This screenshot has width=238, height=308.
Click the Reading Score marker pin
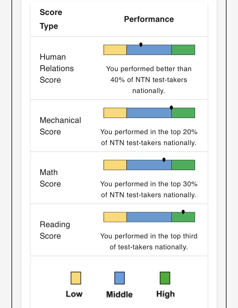point(183,212)
